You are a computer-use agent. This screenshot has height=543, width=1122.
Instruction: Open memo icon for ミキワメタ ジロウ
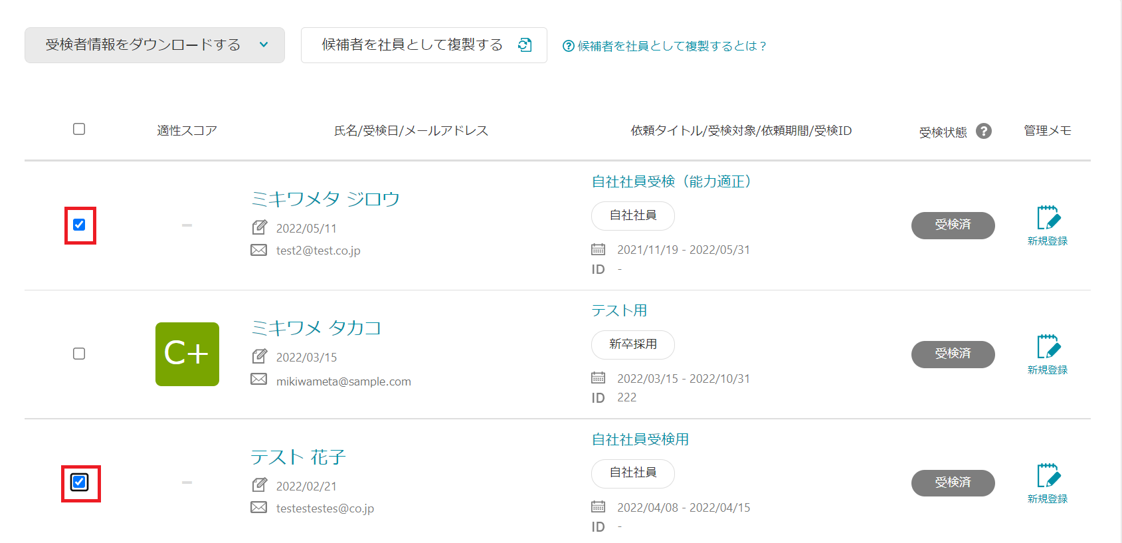1048,218
